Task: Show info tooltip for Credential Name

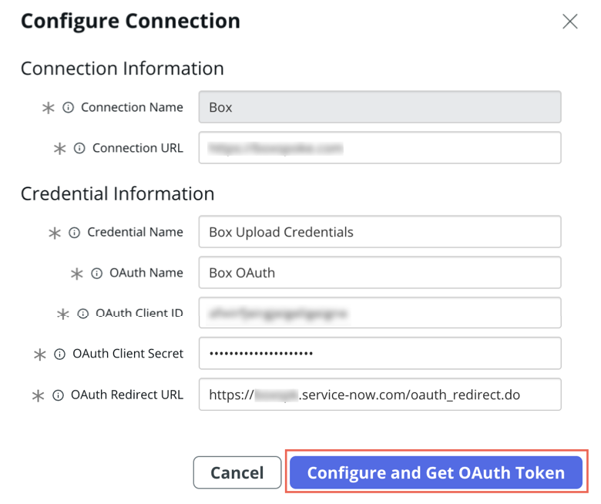Action: (75, 232)
